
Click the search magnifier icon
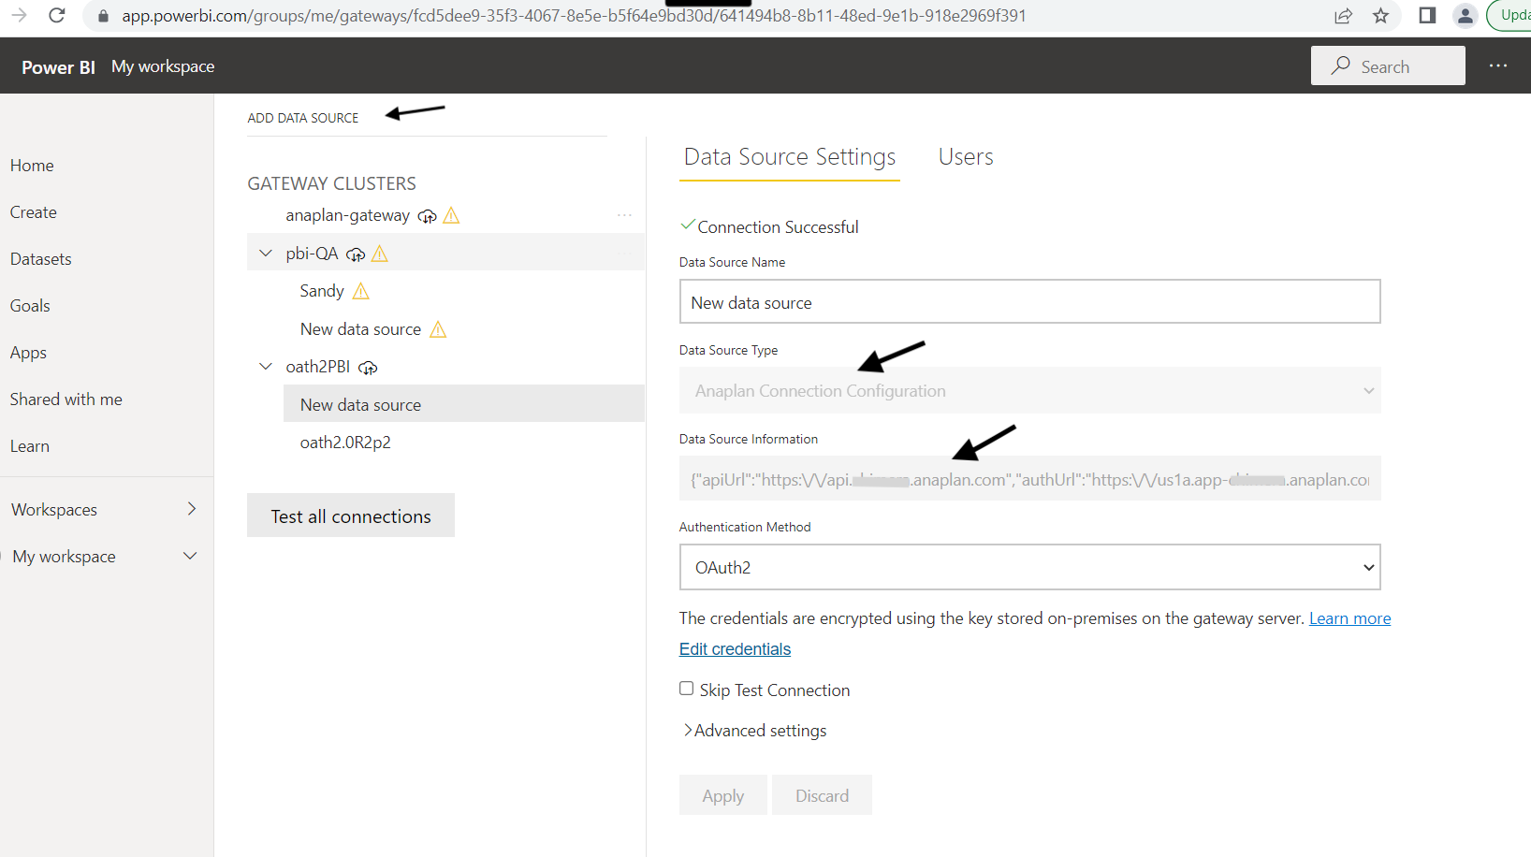pyautogui.click(x=1341, y=65)
